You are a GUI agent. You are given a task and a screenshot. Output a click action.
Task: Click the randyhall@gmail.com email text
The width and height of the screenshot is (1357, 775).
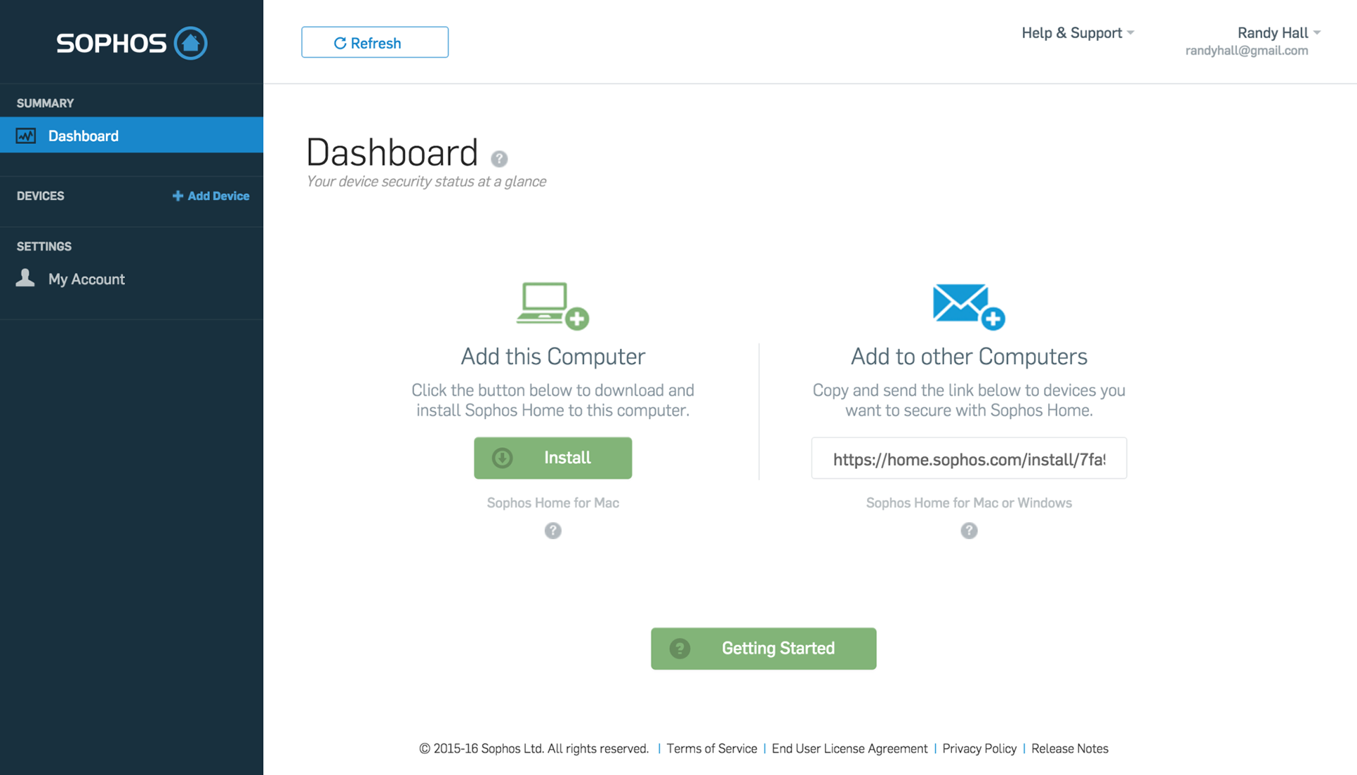click(1247, 51)
